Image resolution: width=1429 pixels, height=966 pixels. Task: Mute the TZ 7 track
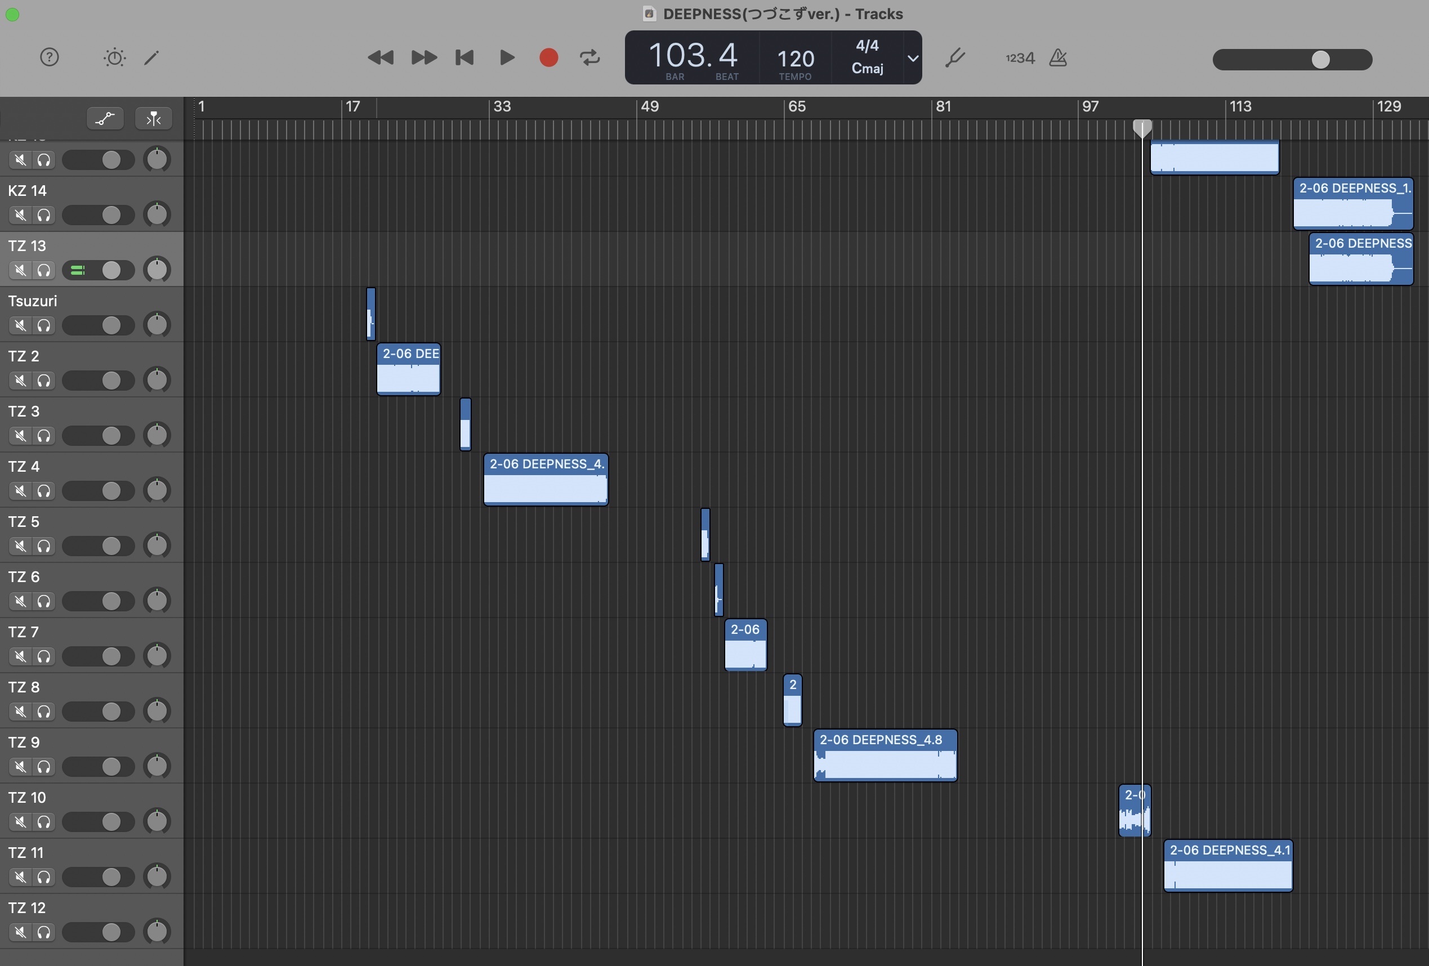click(x=20, y=657)
